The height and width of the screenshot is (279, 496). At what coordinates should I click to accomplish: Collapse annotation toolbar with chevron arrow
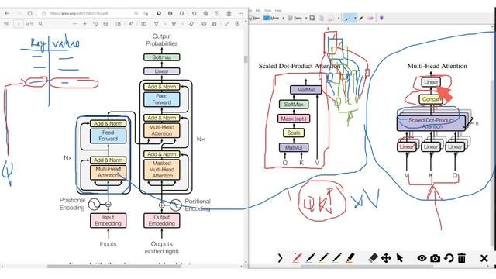(280, 258)
